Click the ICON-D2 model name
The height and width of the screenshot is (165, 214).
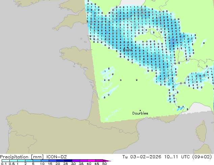(x=56, y=157)
